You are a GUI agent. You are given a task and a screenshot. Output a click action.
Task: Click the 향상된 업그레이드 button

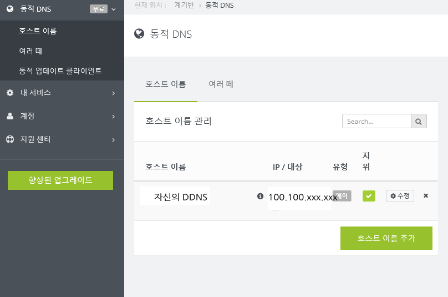tap(60, 180)
